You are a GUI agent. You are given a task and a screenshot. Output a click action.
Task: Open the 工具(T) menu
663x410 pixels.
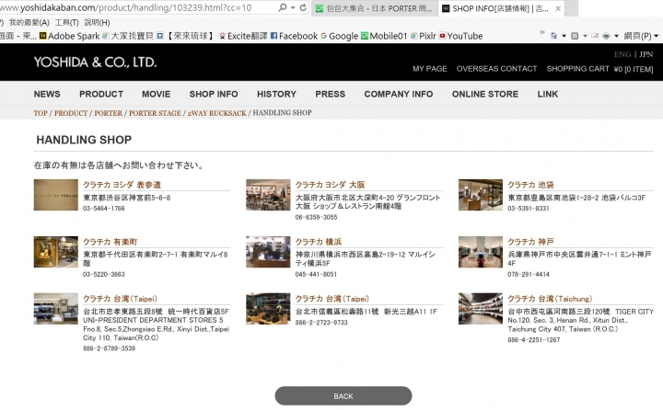point(67,22)
